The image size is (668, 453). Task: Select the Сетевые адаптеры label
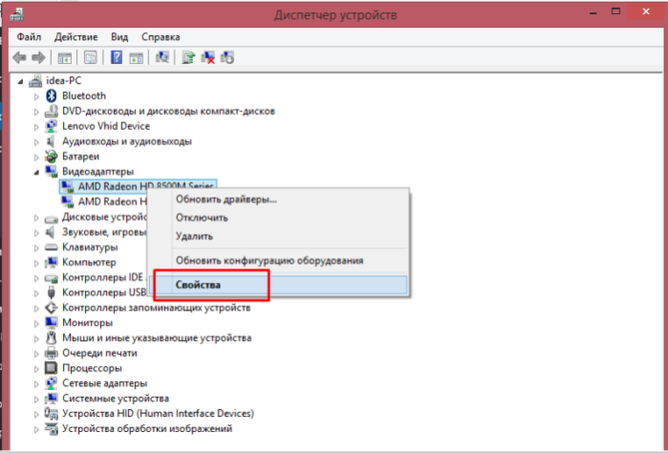click(105, 383)
